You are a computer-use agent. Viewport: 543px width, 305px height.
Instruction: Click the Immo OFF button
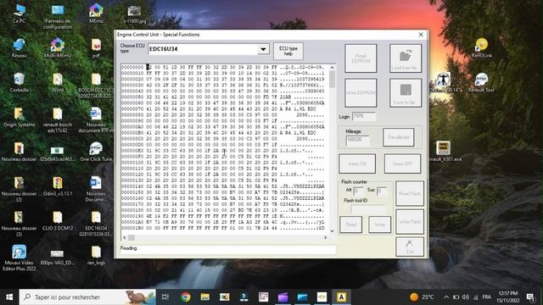(402, 164)
